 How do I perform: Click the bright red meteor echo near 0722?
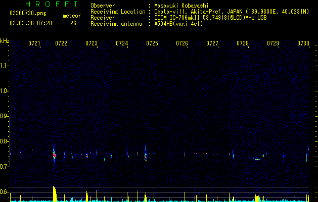54,156
